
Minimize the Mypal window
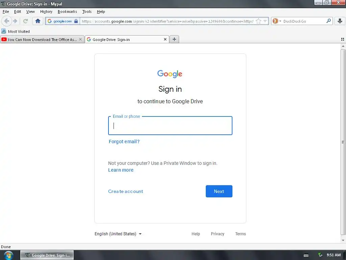click(x=318, y=3)
